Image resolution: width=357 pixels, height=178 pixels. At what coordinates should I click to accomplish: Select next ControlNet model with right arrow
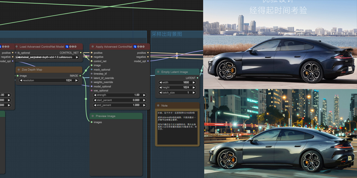[77, 57]
